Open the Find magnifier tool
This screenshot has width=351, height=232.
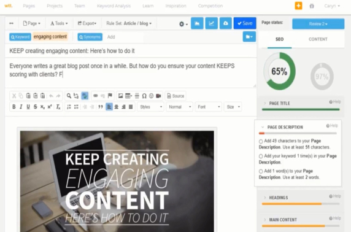tap(69, 96)
